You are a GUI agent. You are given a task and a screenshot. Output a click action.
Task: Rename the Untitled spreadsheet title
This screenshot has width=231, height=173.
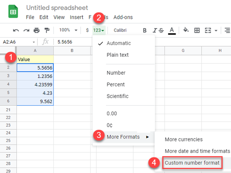57,8
